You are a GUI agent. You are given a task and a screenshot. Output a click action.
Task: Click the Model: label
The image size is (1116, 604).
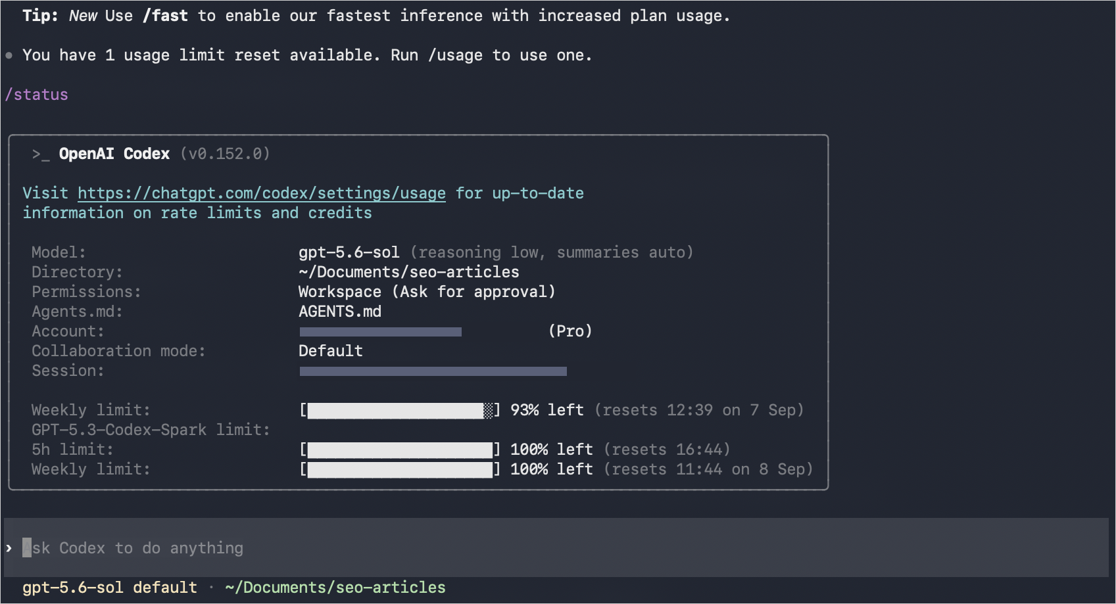click(x=59, y=252)
